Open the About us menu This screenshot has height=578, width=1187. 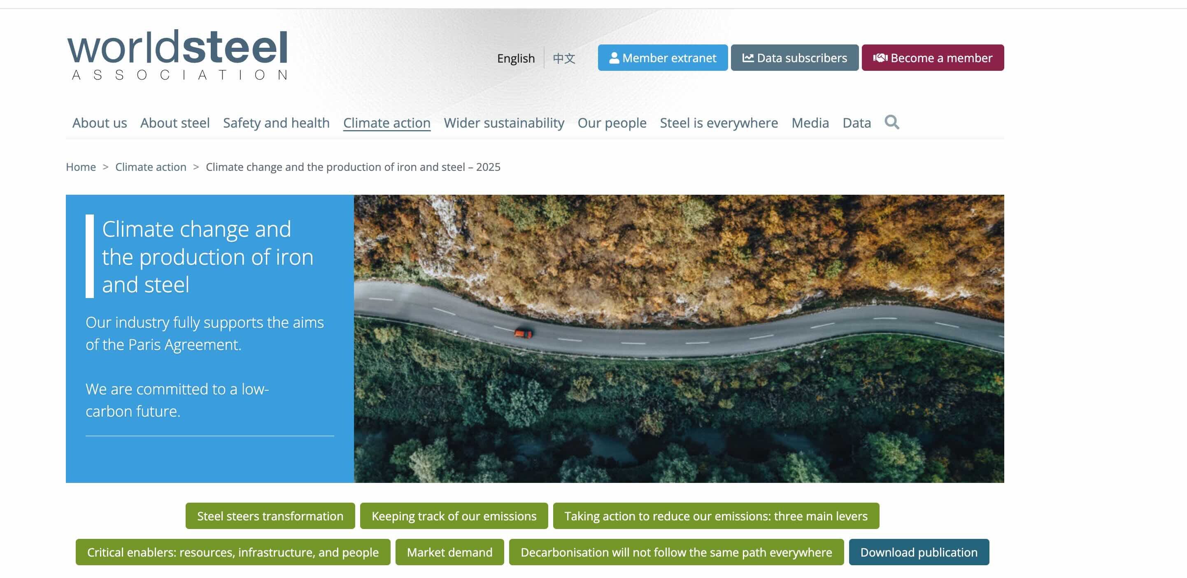pos(100,123)
